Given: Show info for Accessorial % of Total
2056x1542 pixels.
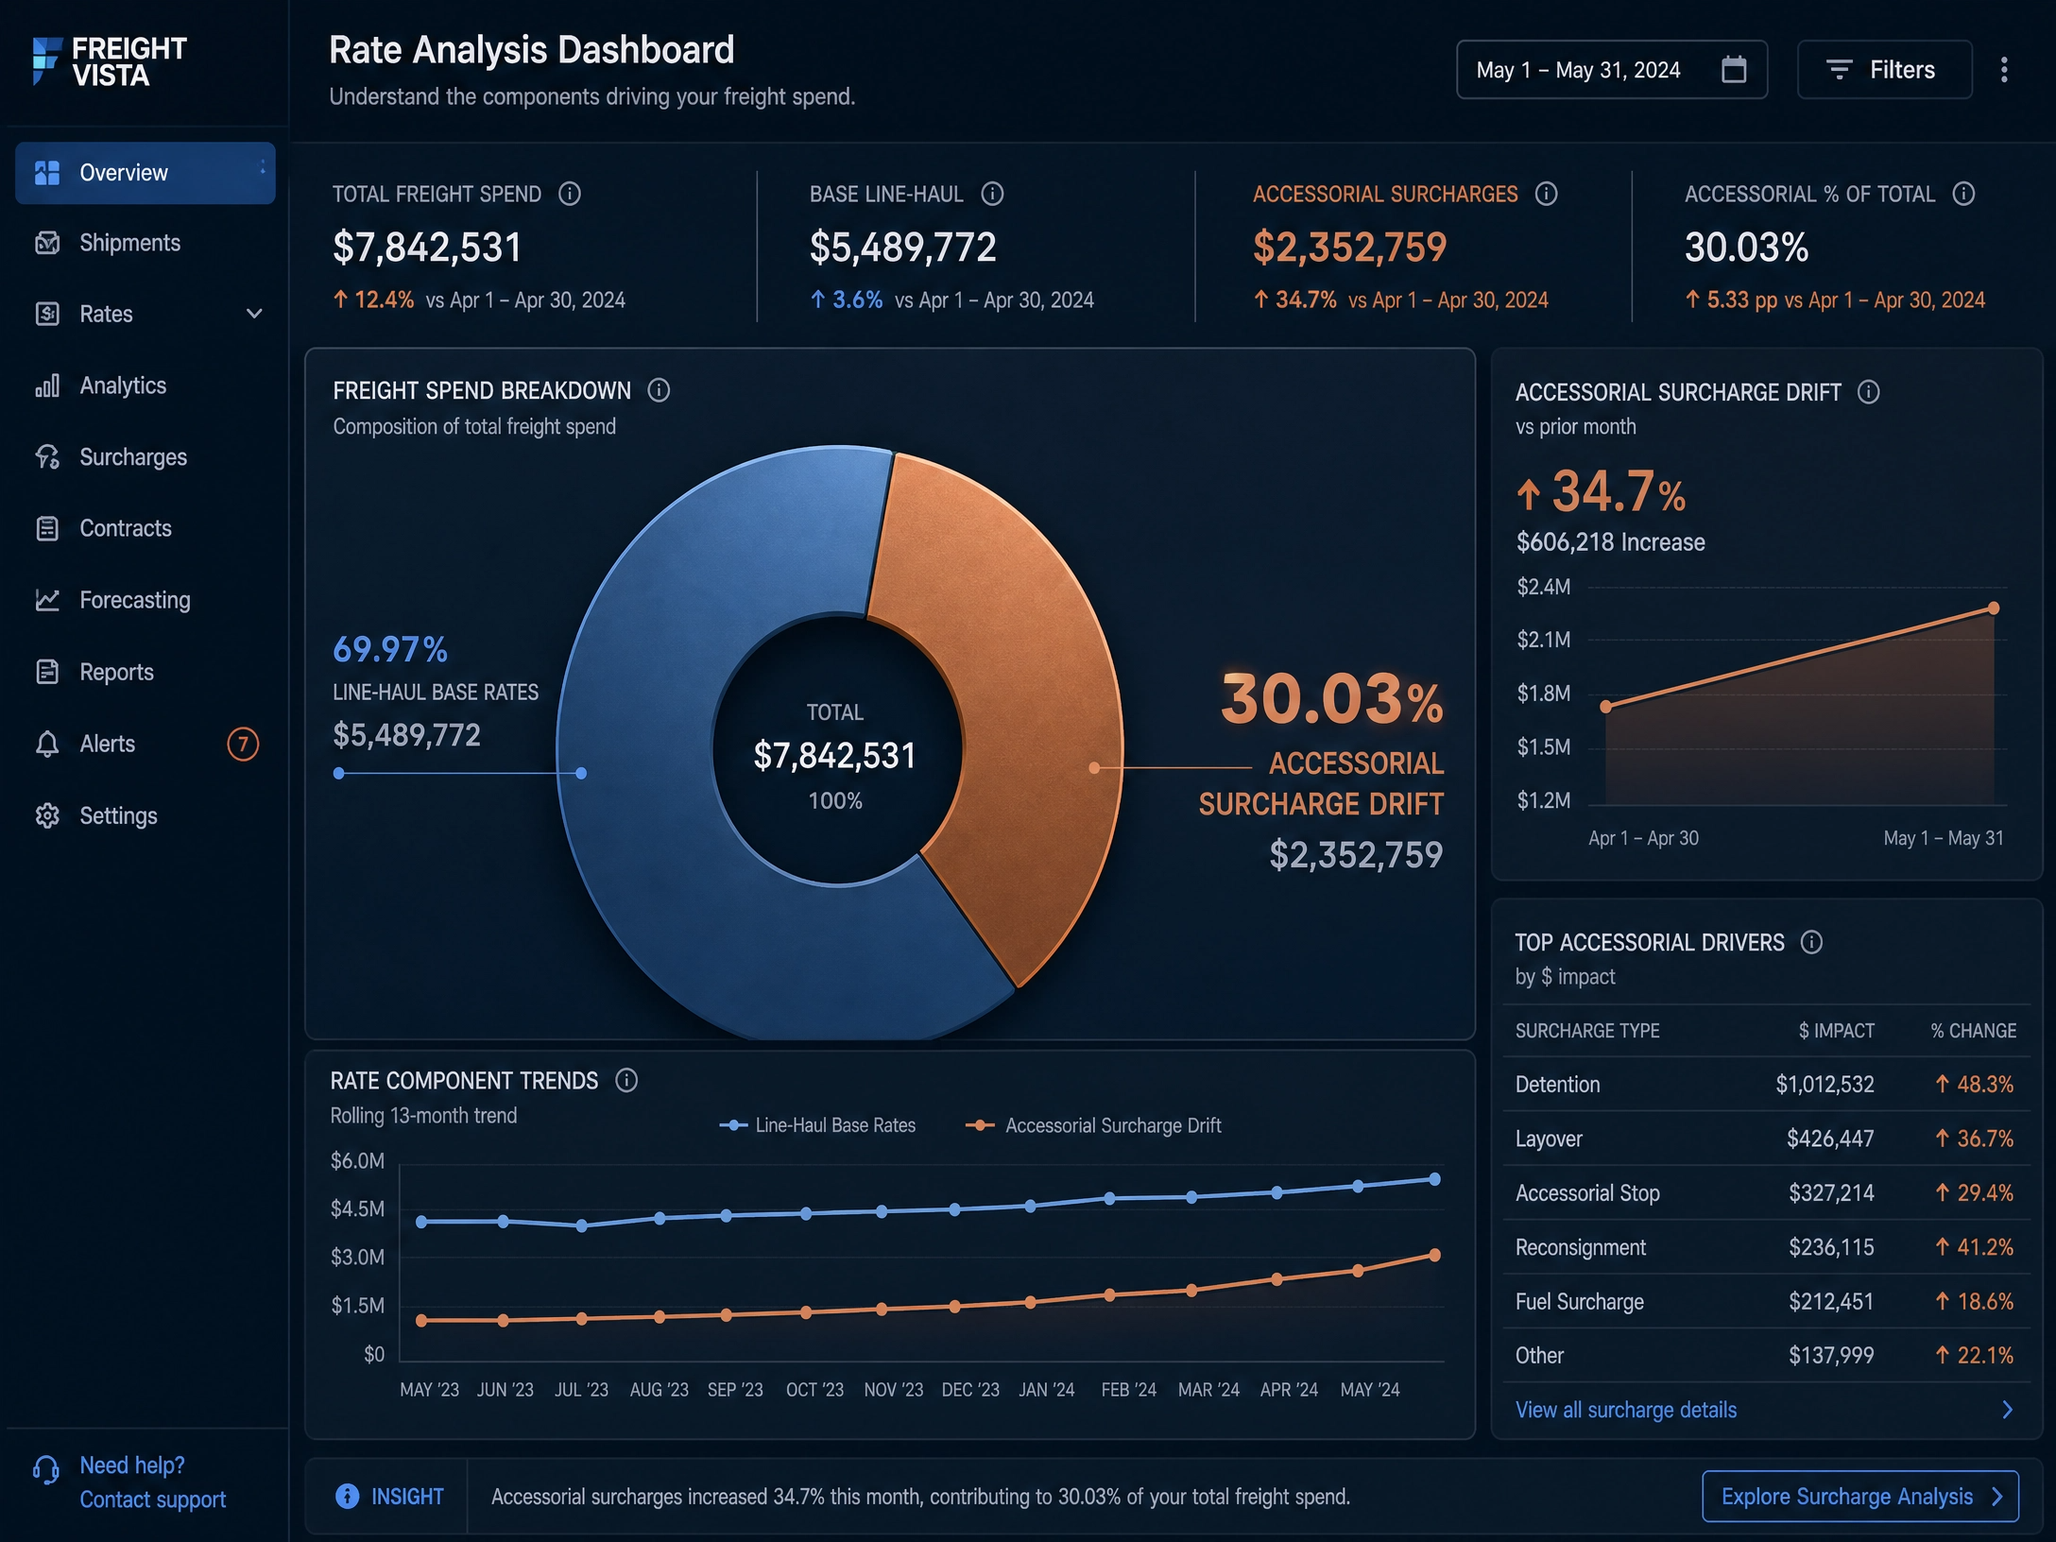Looking at the screenshot, I should coord(1963,195).
